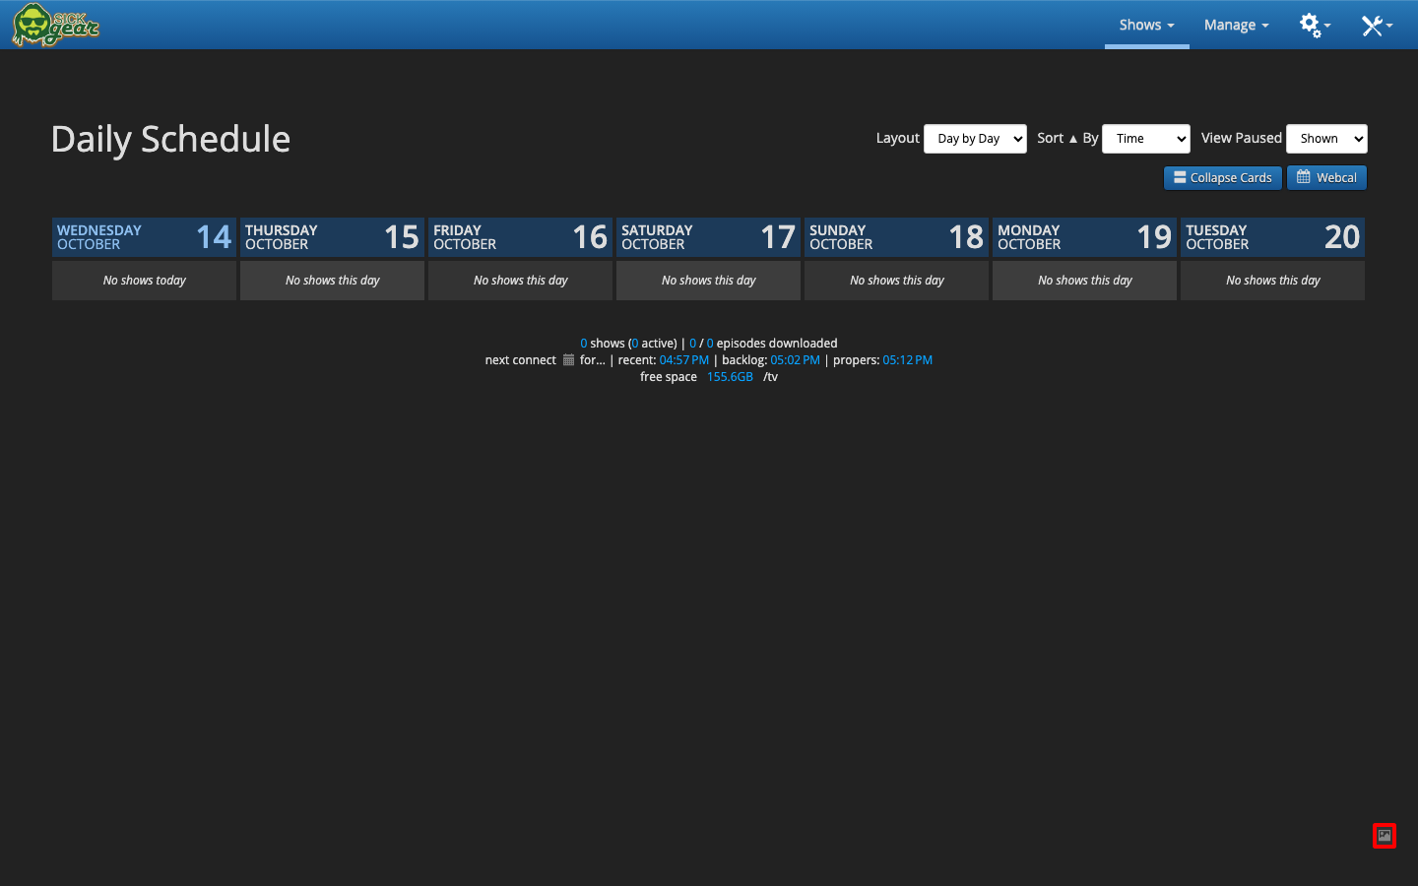
Task: Click the Friday October 16 header
Action: pyautogui.click(x=520, y=237)
